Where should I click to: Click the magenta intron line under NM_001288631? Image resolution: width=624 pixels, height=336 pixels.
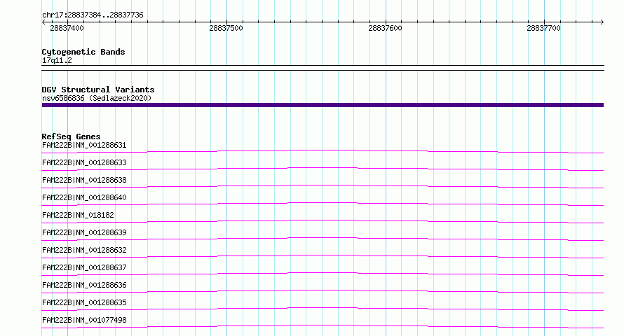pyautogui.click(x=323, y=150)
